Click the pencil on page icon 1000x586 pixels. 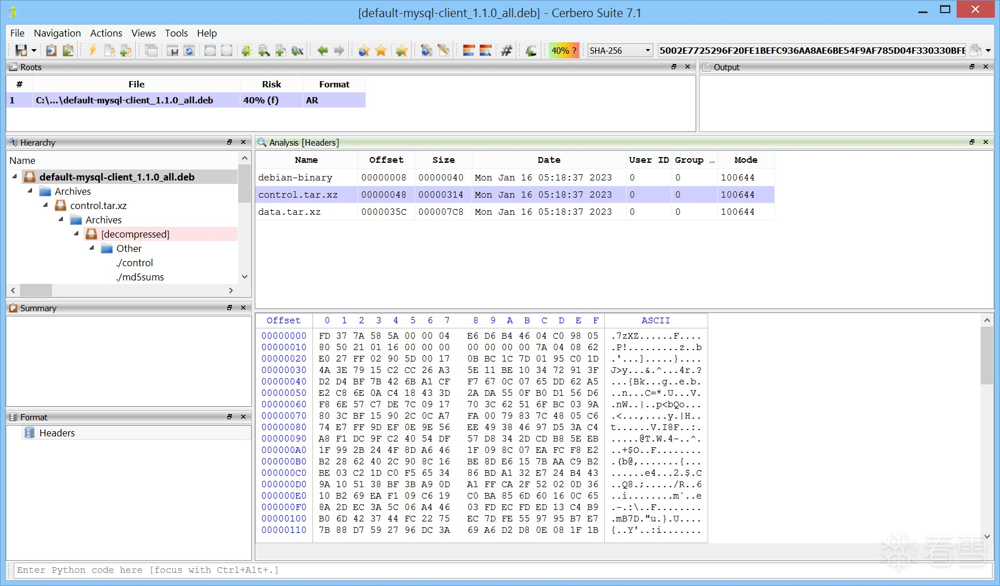[x=443, y=50]
